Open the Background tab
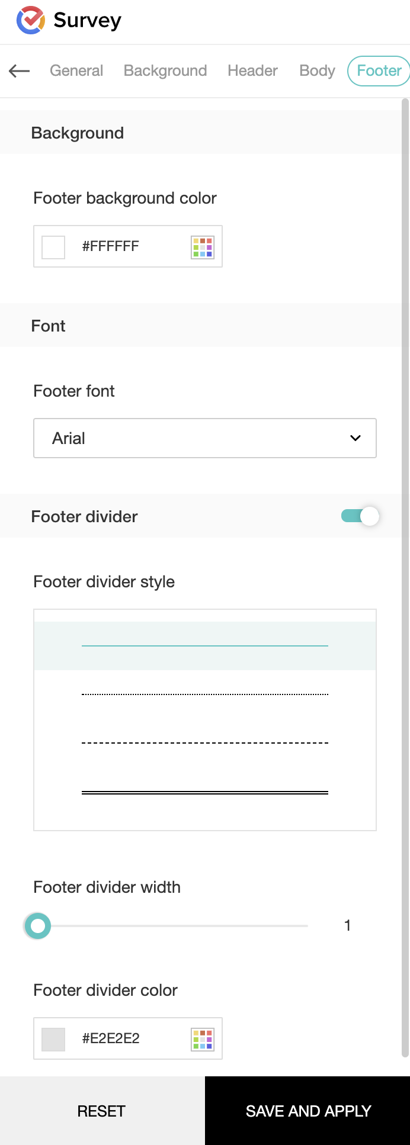 165,71
